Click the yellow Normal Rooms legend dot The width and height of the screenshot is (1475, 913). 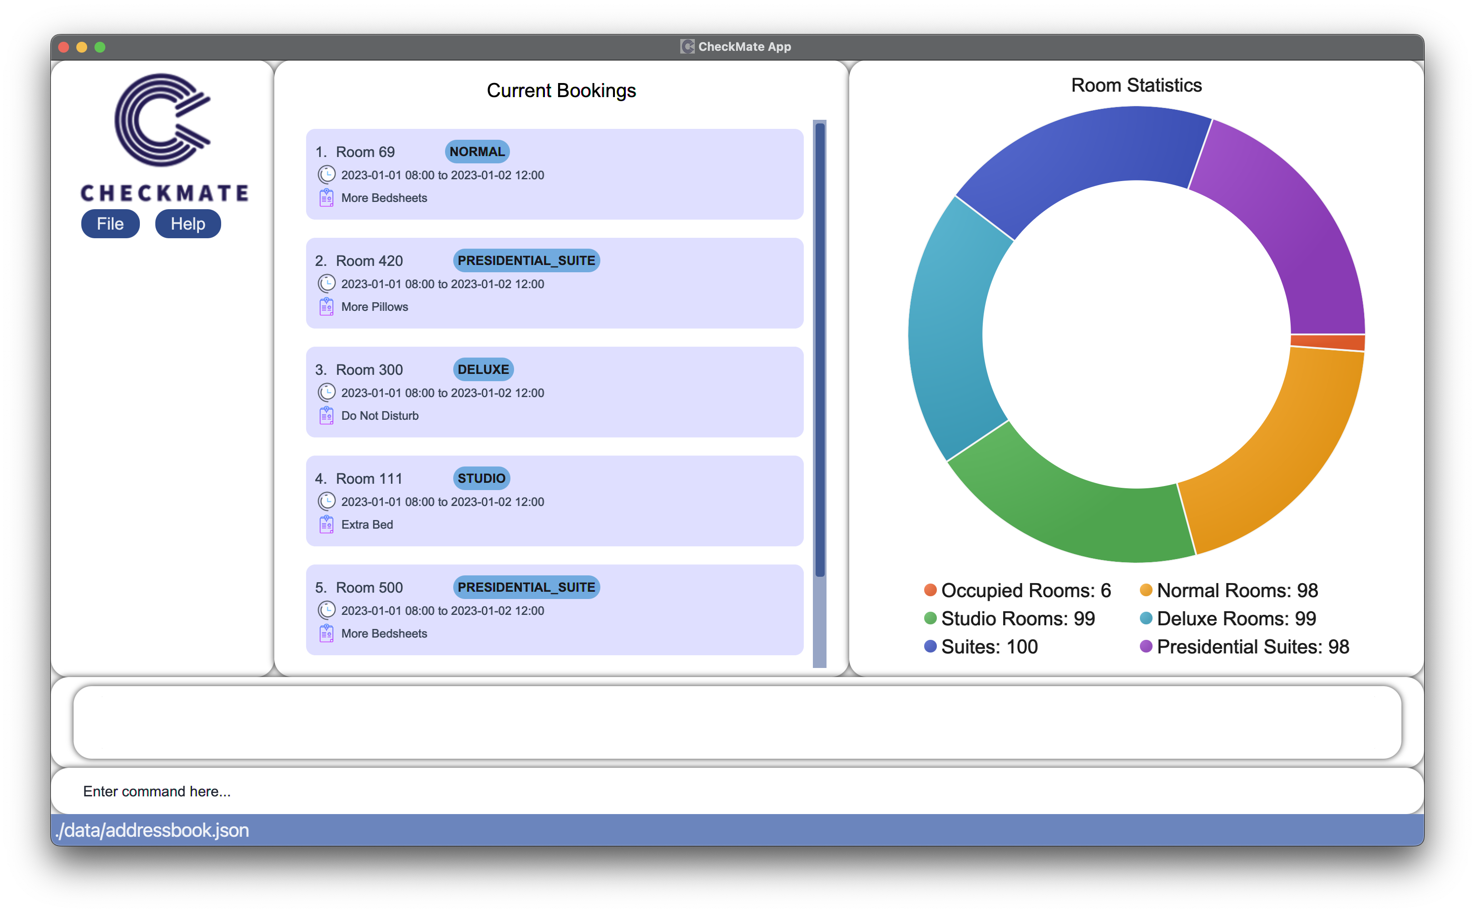coord(1146,590)
